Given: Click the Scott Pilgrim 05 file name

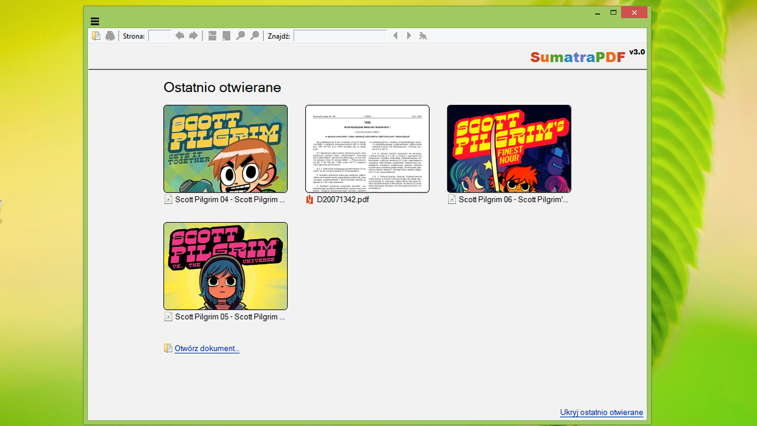Looking at the screenshot, I should tap(230, 317).
